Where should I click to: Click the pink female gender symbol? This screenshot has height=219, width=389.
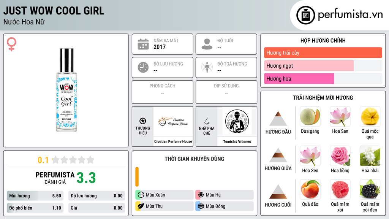[x=11, y=44]
